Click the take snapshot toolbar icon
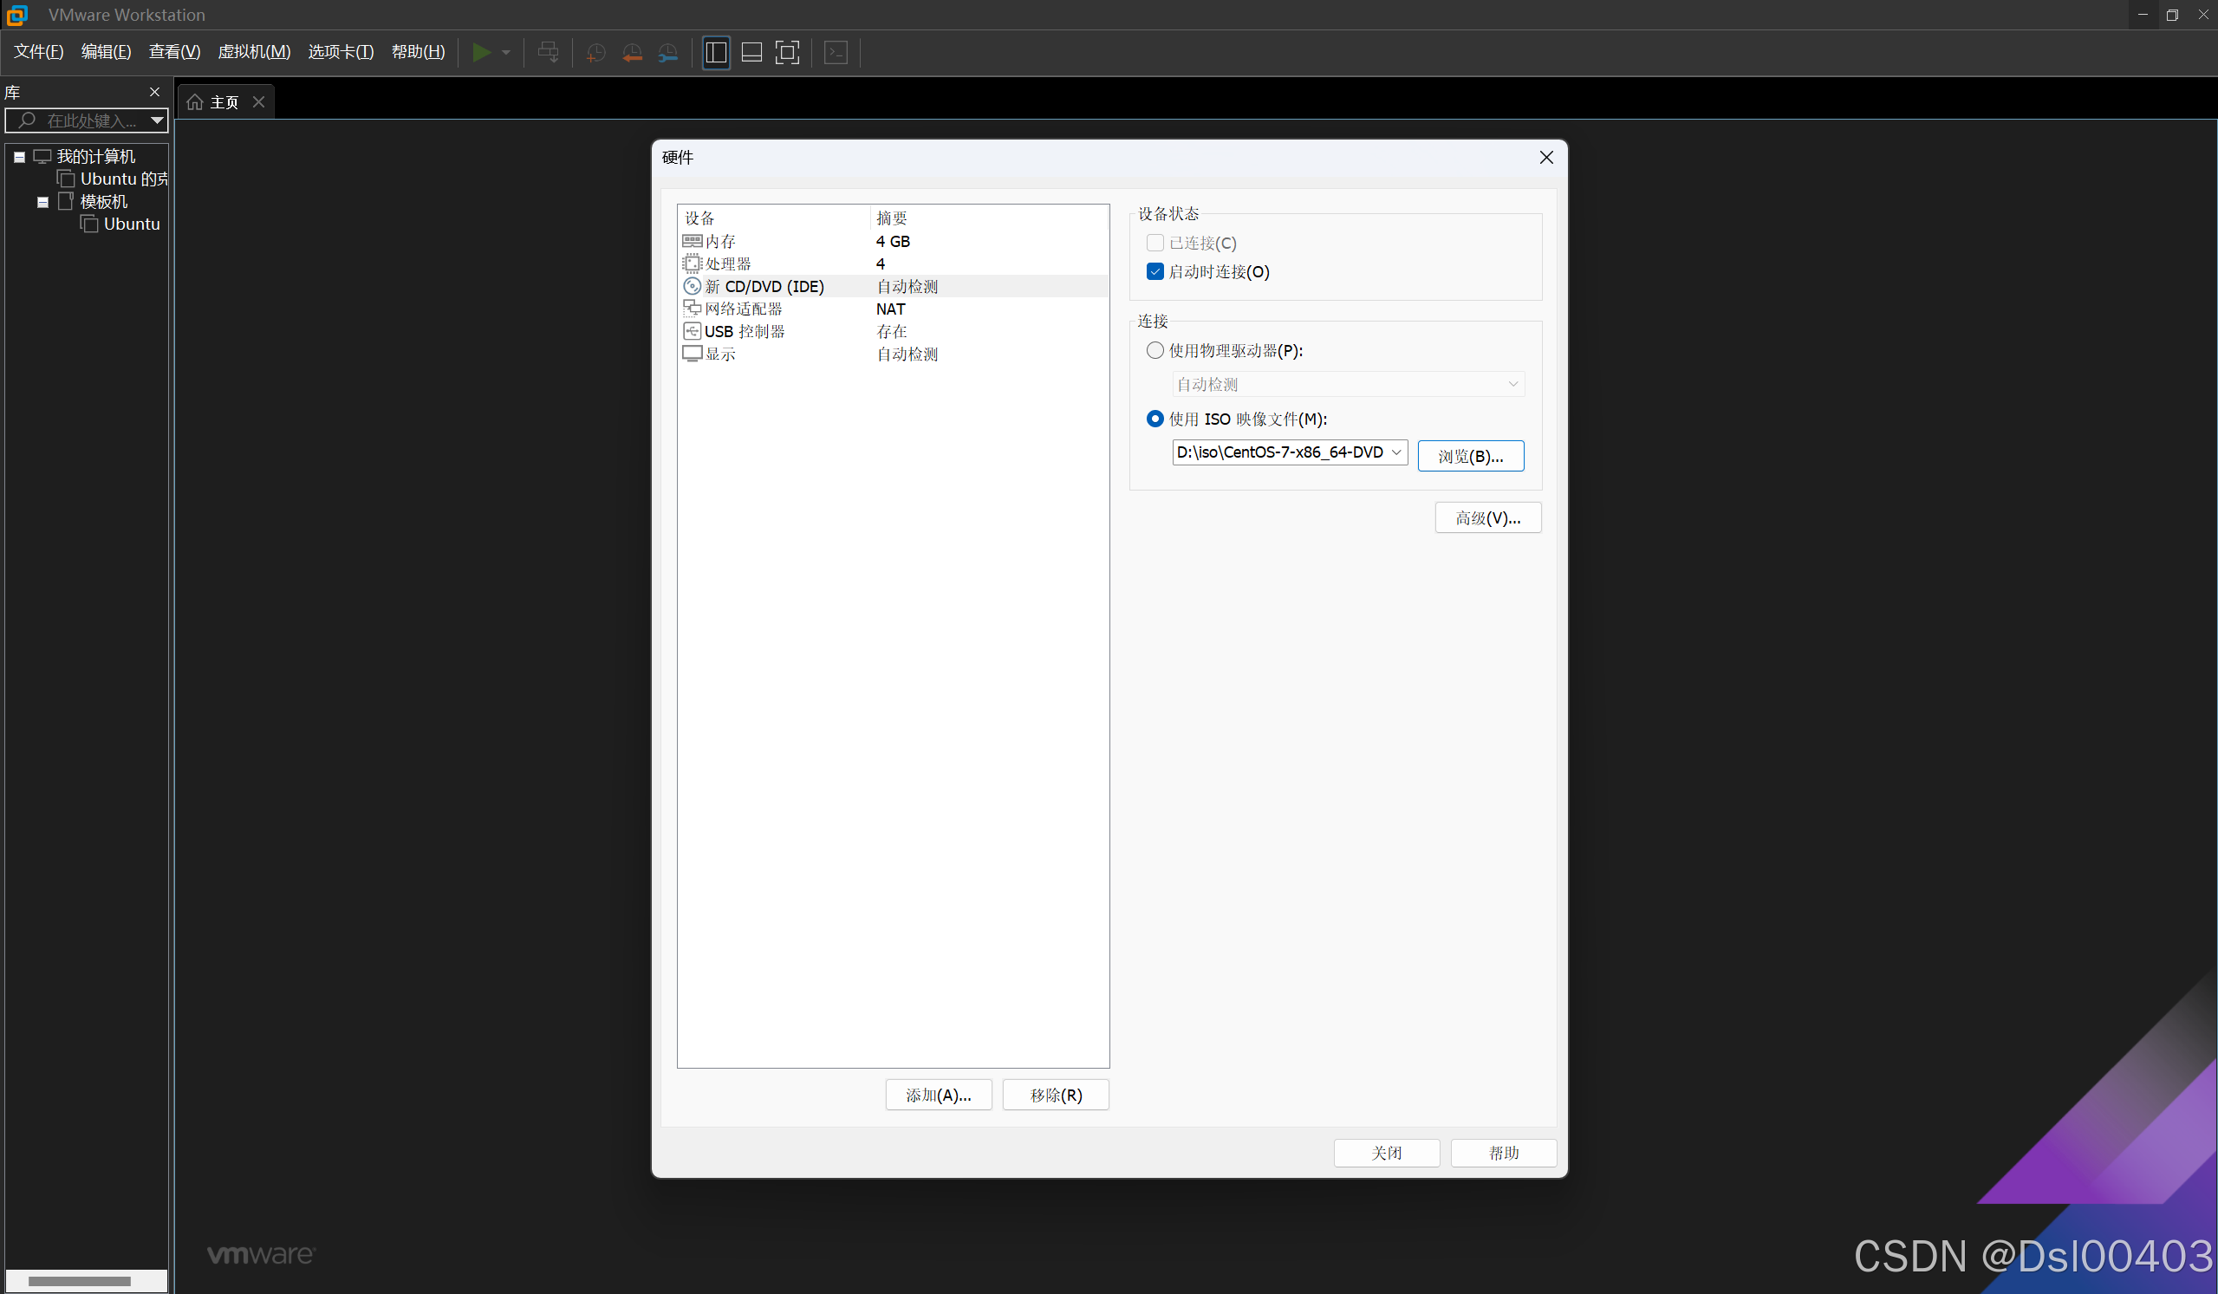Viewport: 2218px width, 1294px height. [595, 53]
